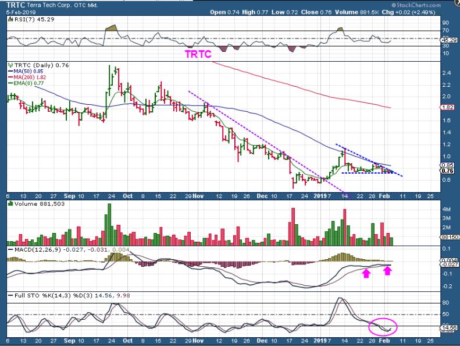Click the 'MA(200) 1.82' legend entry

[x=30, y=77]
